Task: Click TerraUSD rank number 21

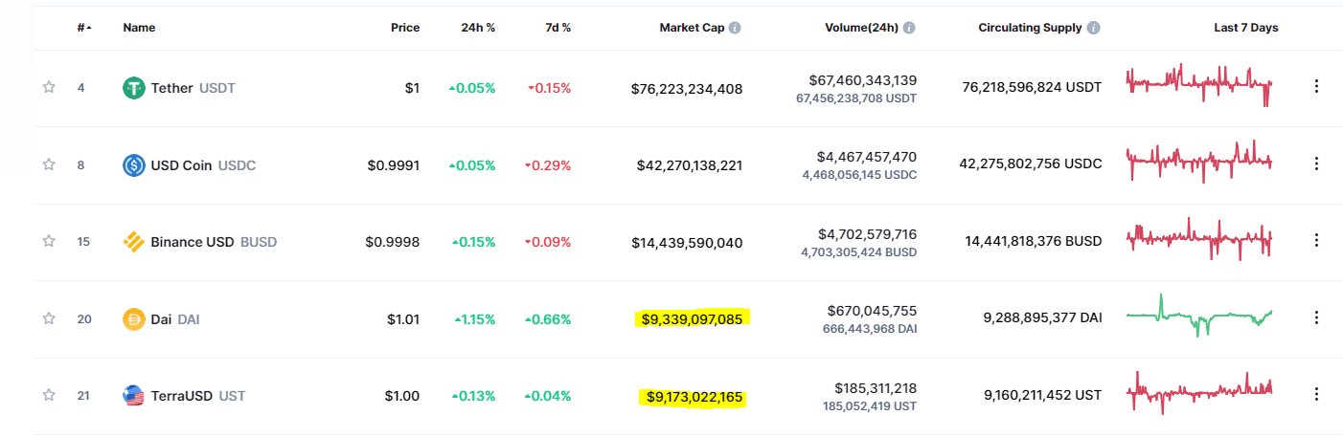Action: tap(84, 396)
